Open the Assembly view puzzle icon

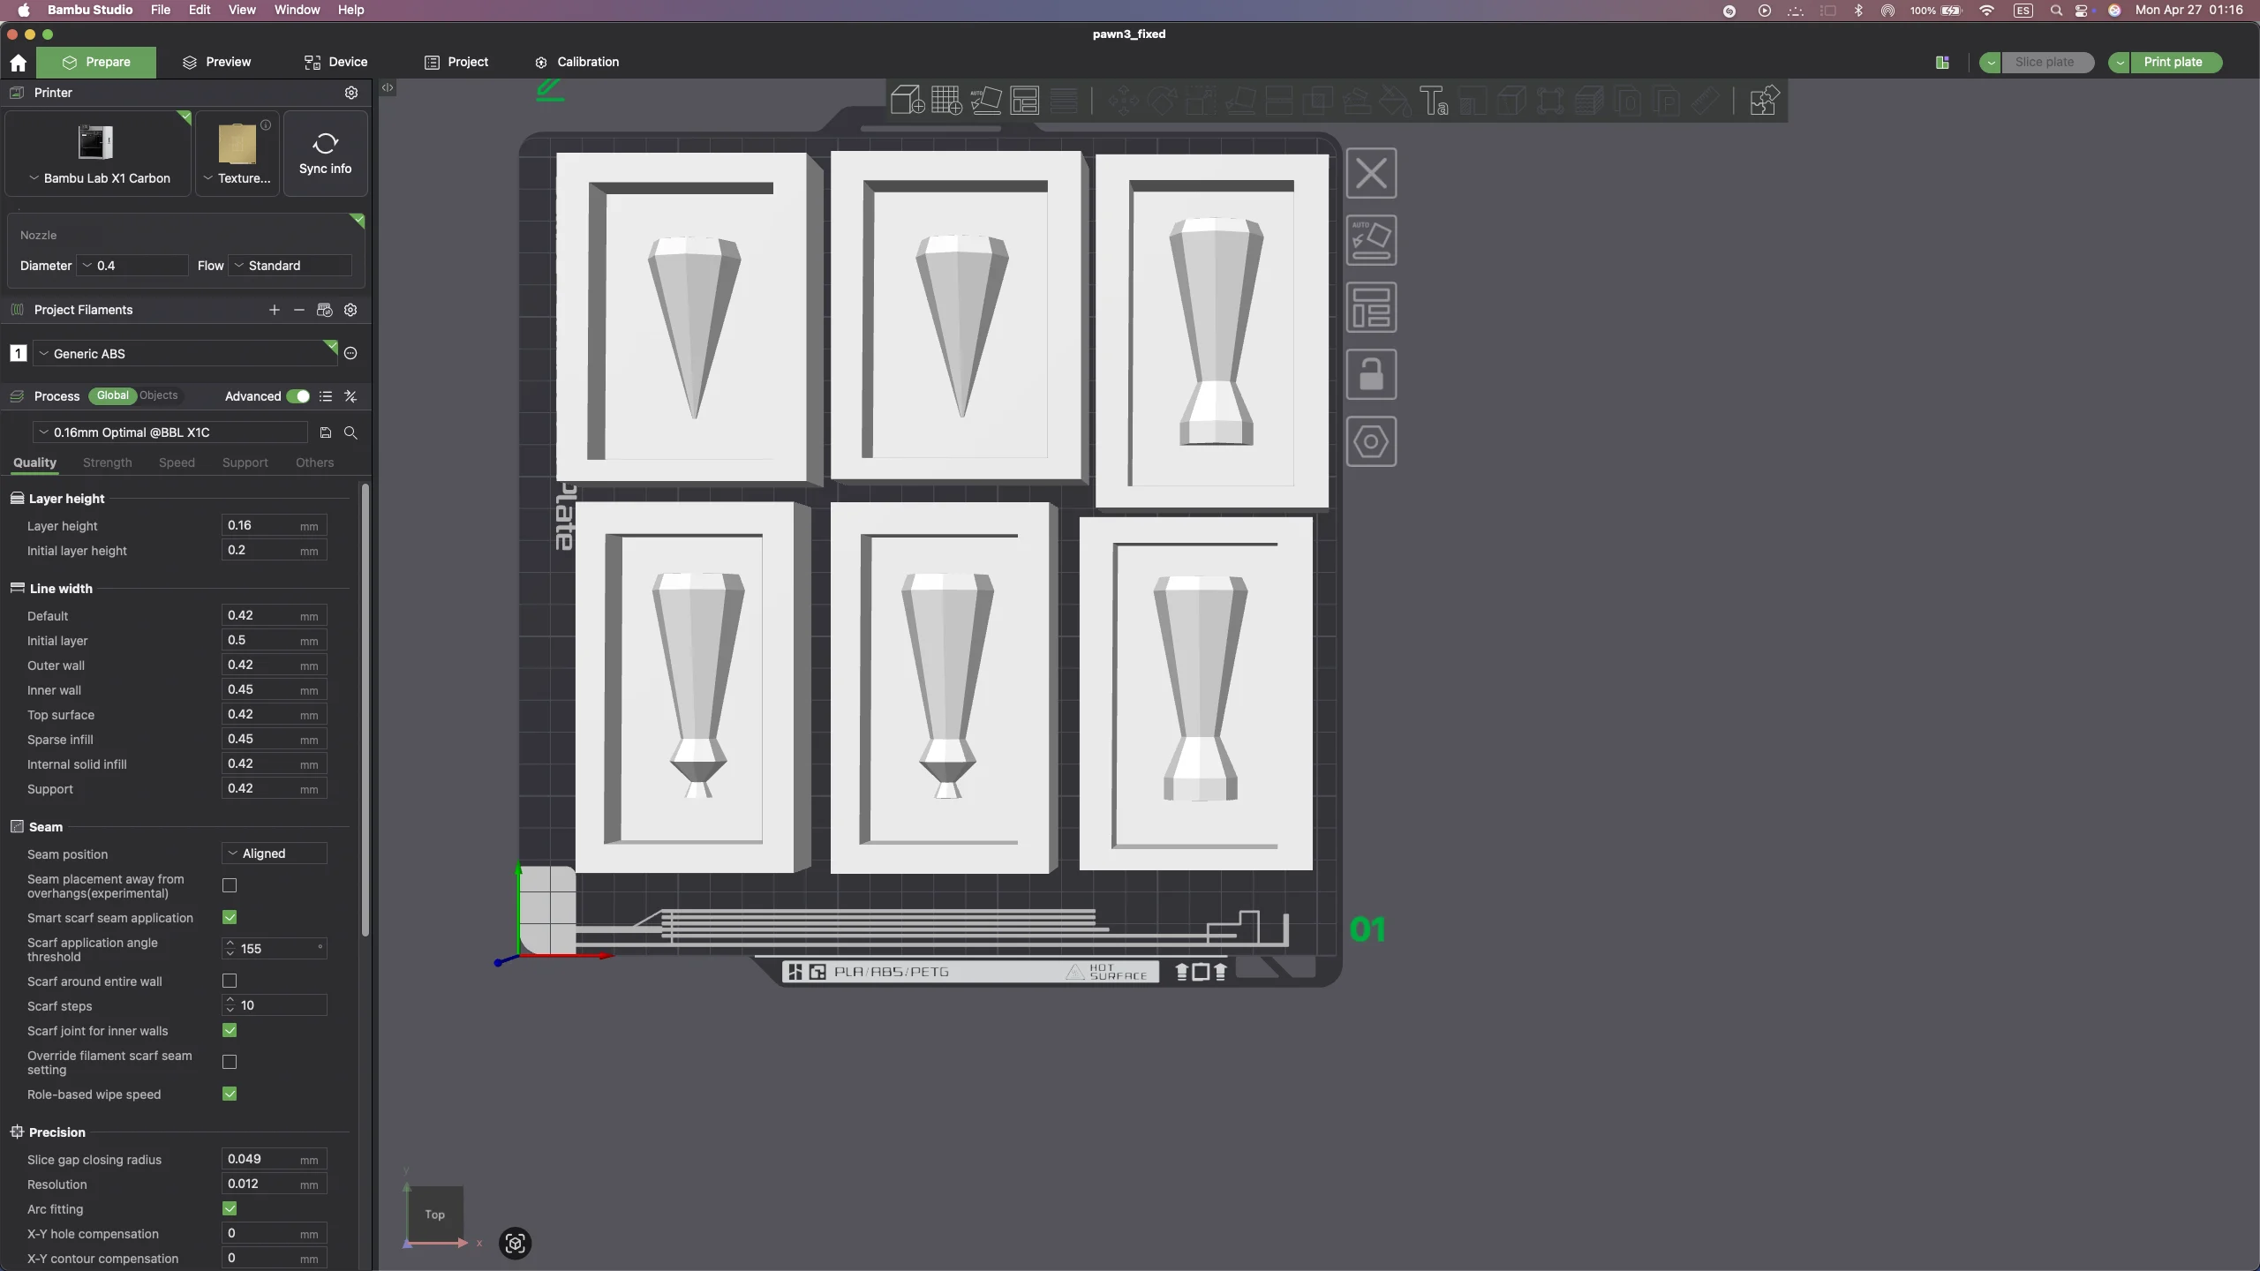point(1764,101)
